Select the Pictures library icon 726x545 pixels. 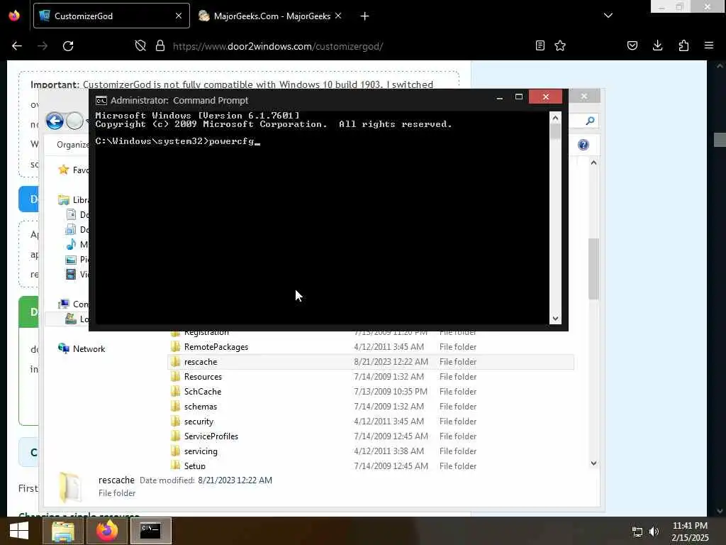71,260
